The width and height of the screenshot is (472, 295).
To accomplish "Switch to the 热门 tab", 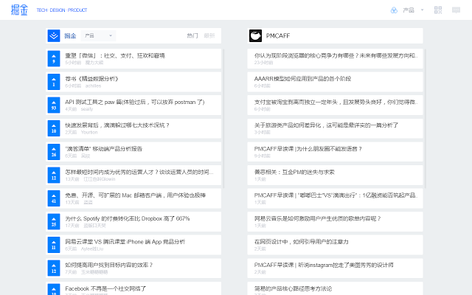I will click(192, 35).
